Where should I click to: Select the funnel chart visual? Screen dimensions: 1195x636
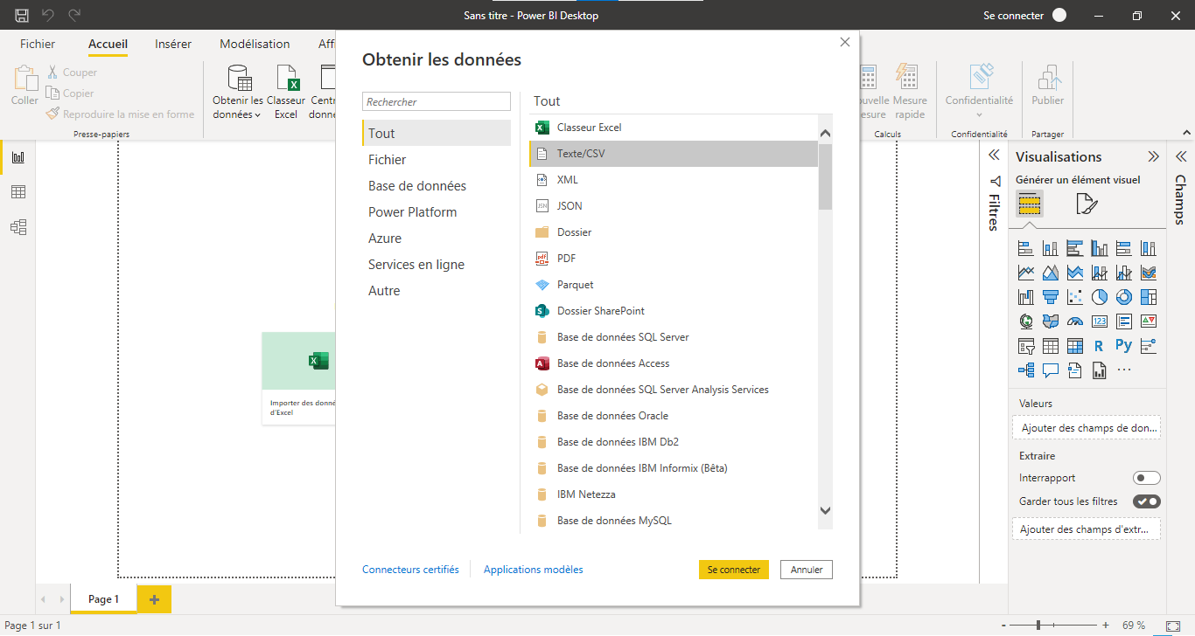click(1051, 297)
